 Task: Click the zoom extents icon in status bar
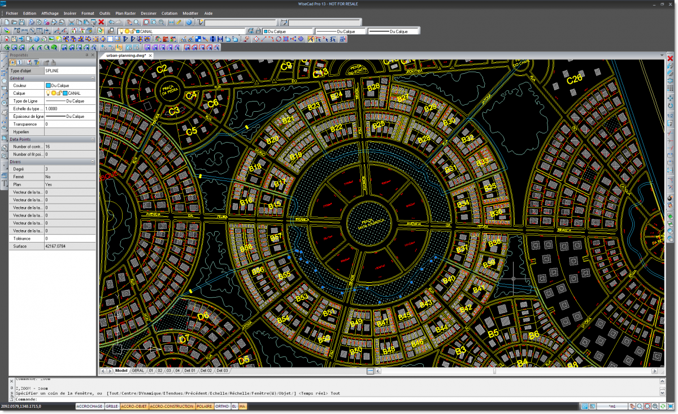click(671, 406)
